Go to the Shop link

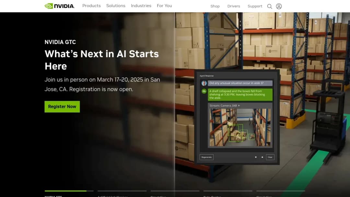click(x=215, y=6)
